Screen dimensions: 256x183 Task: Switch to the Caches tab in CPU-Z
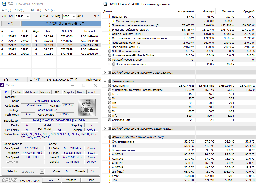17,92
